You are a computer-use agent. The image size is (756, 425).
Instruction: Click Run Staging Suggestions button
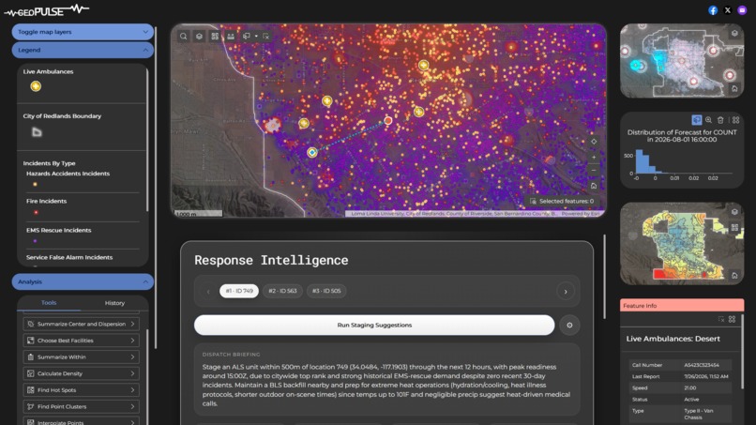pos(374,326)
